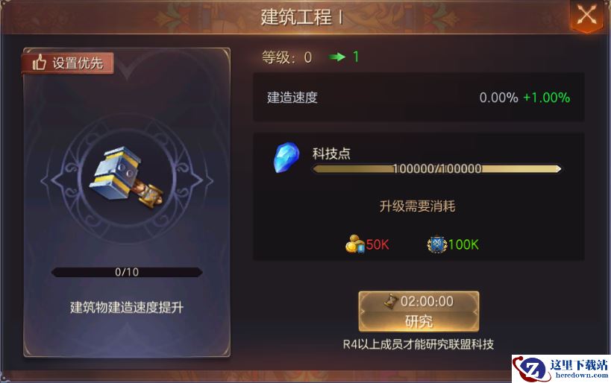Click the 设置优先 priority button
611x383 pixels.
tap(68, 63)
